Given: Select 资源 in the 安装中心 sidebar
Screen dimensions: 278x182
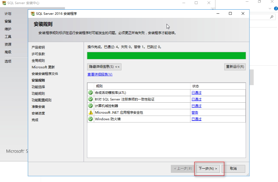Looking at the screenshot, I should click(x=8, y=44).
